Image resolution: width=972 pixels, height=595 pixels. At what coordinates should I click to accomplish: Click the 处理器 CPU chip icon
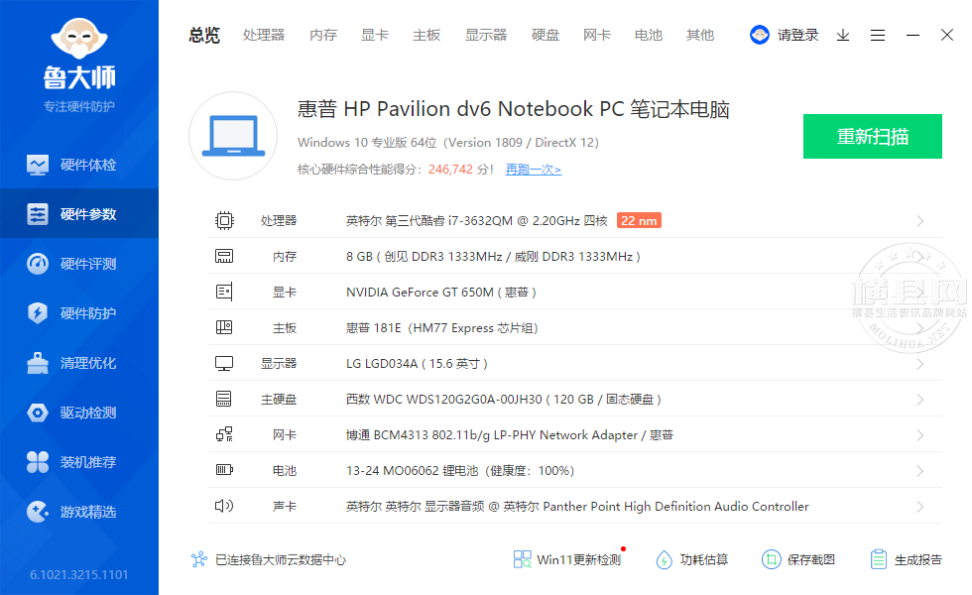click(x=224, y=220)
